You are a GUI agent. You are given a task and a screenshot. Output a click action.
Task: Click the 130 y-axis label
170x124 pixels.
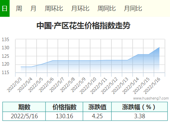pyautogui.click(x=5, y=48)
